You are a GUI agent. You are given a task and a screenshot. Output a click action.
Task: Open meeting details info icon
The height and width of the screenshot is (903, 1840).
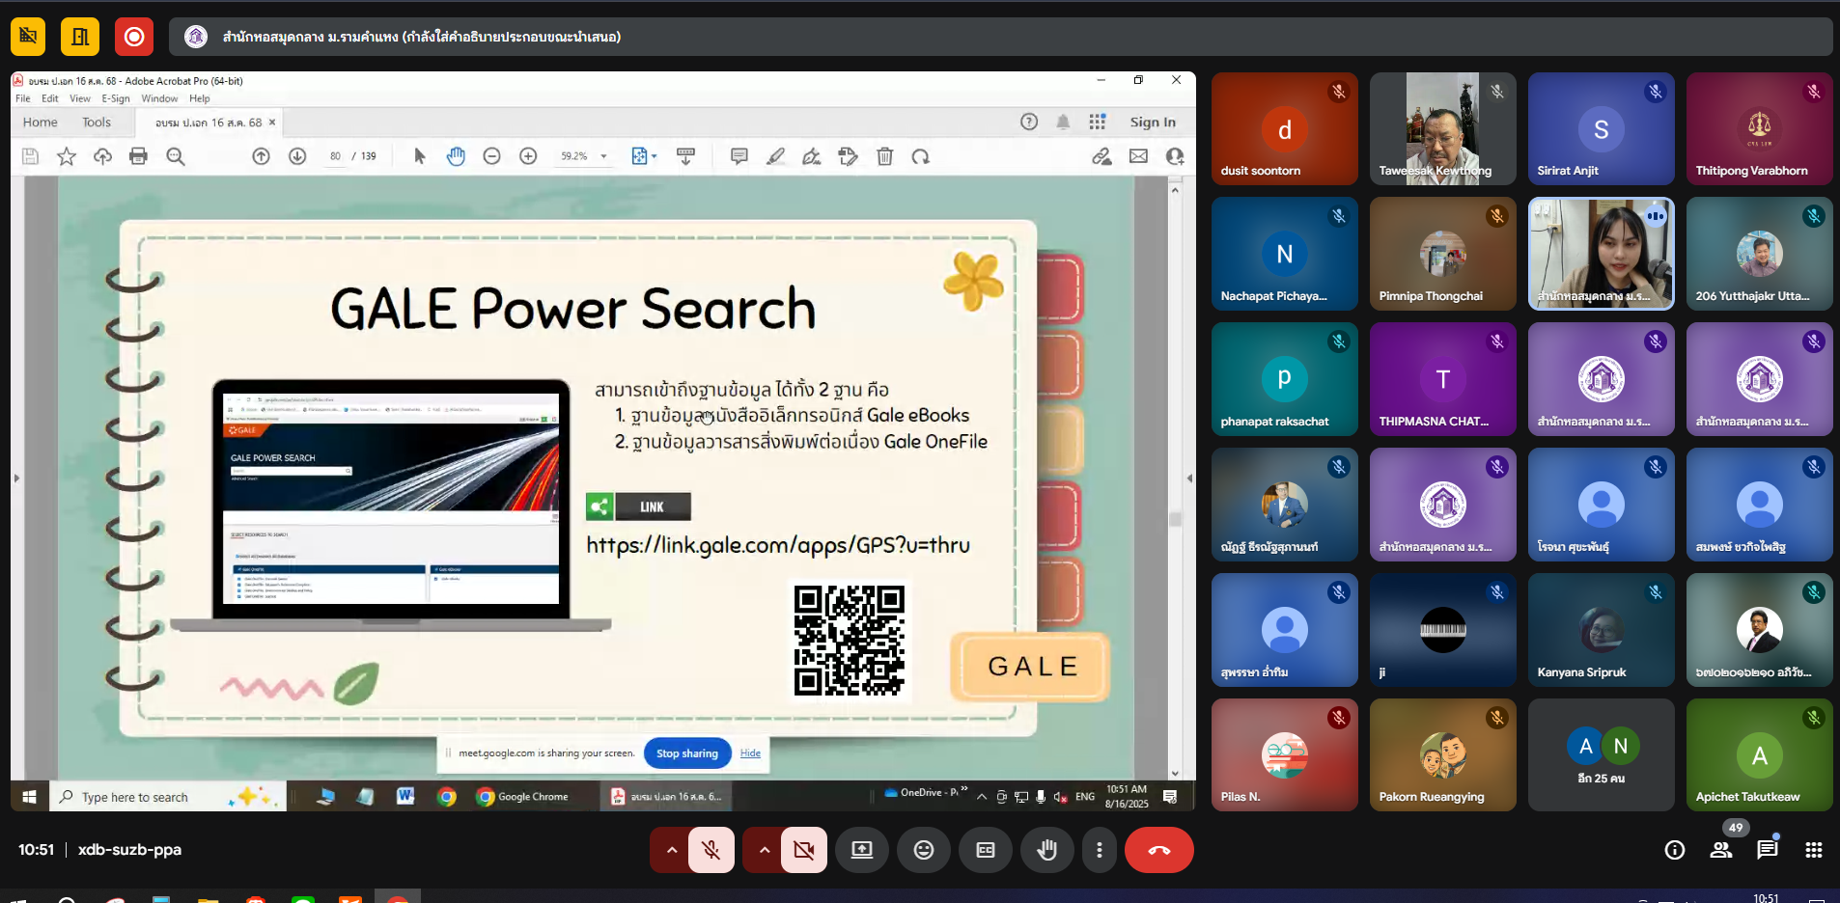click(1675, 850)
